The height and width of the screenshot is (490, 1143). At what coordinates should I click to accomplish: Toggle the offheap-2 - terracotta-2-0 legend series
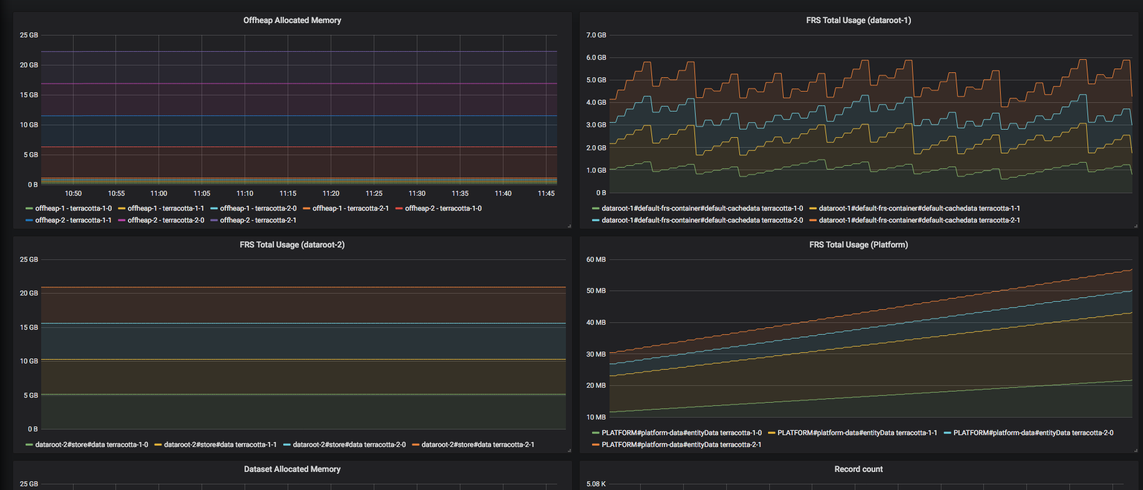click(x=166, y=220)
